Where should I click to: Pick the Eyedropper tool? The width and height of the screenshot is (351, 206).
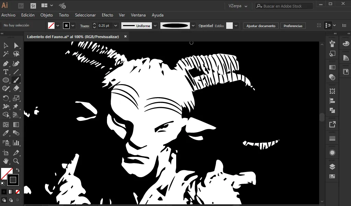tap(6, 133)
